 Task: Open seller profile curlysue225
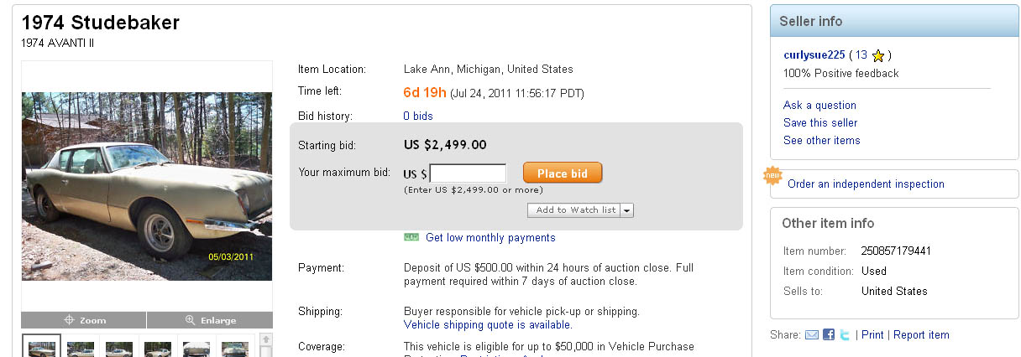[814, 55]
